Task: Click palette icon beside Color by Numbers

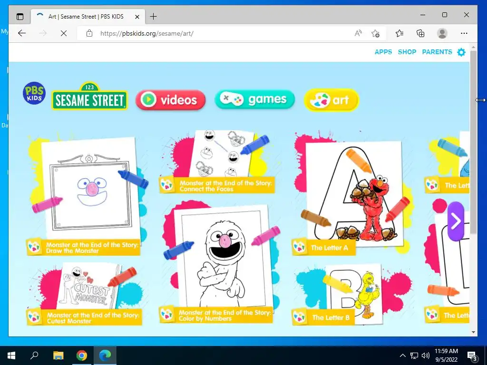Action: coord(167,315)
